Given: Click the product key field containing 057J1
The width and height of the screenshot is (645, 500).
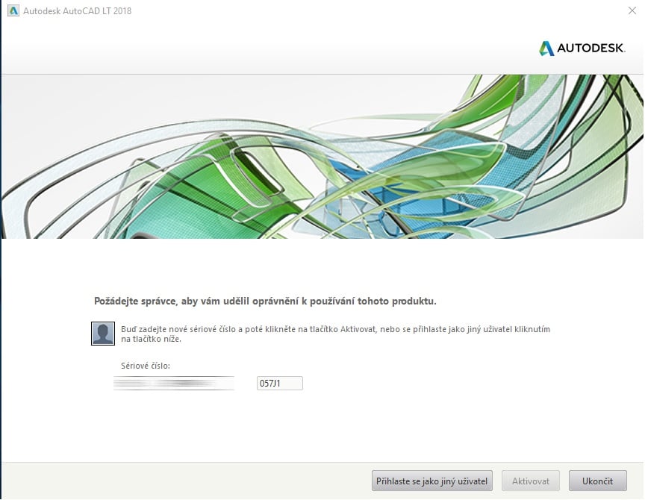Looking at the screenshot, I should [280, 384].
